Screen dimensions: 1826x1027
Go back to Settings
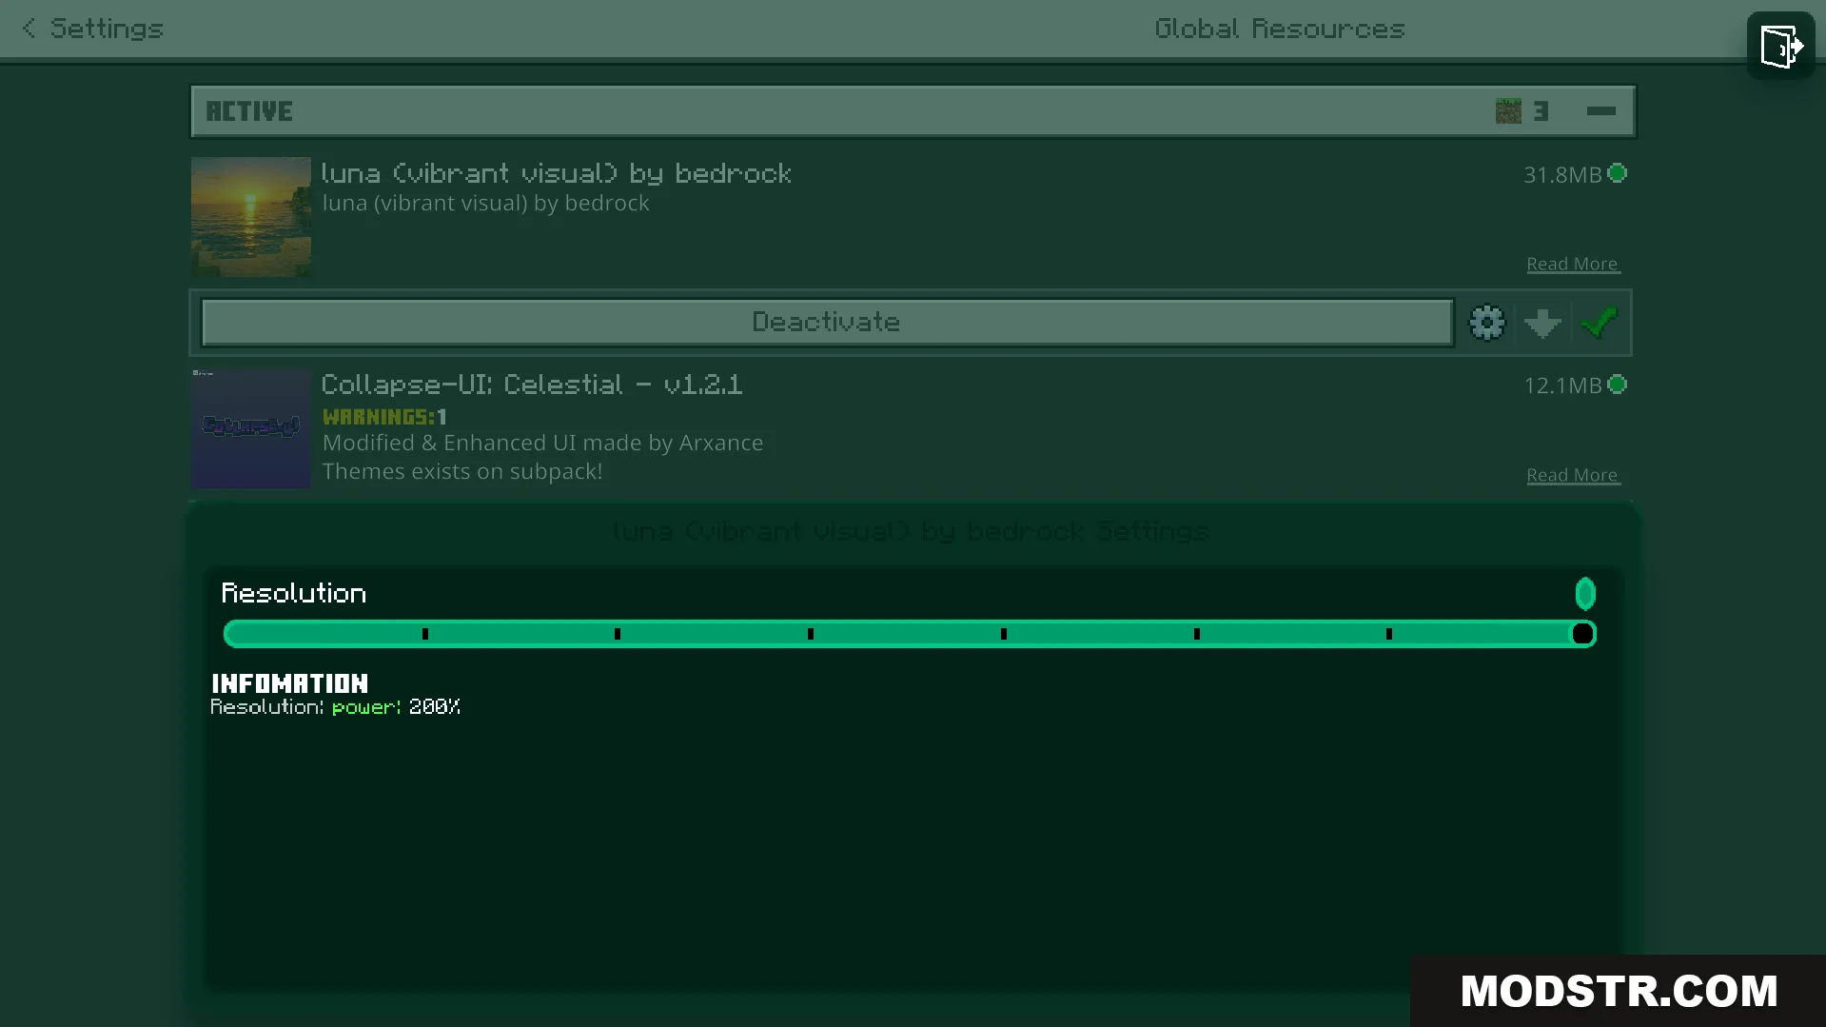[92, 29]
